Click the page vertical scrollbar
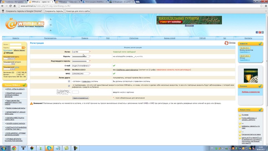This screenshot has width=268, height=151. 267,80
